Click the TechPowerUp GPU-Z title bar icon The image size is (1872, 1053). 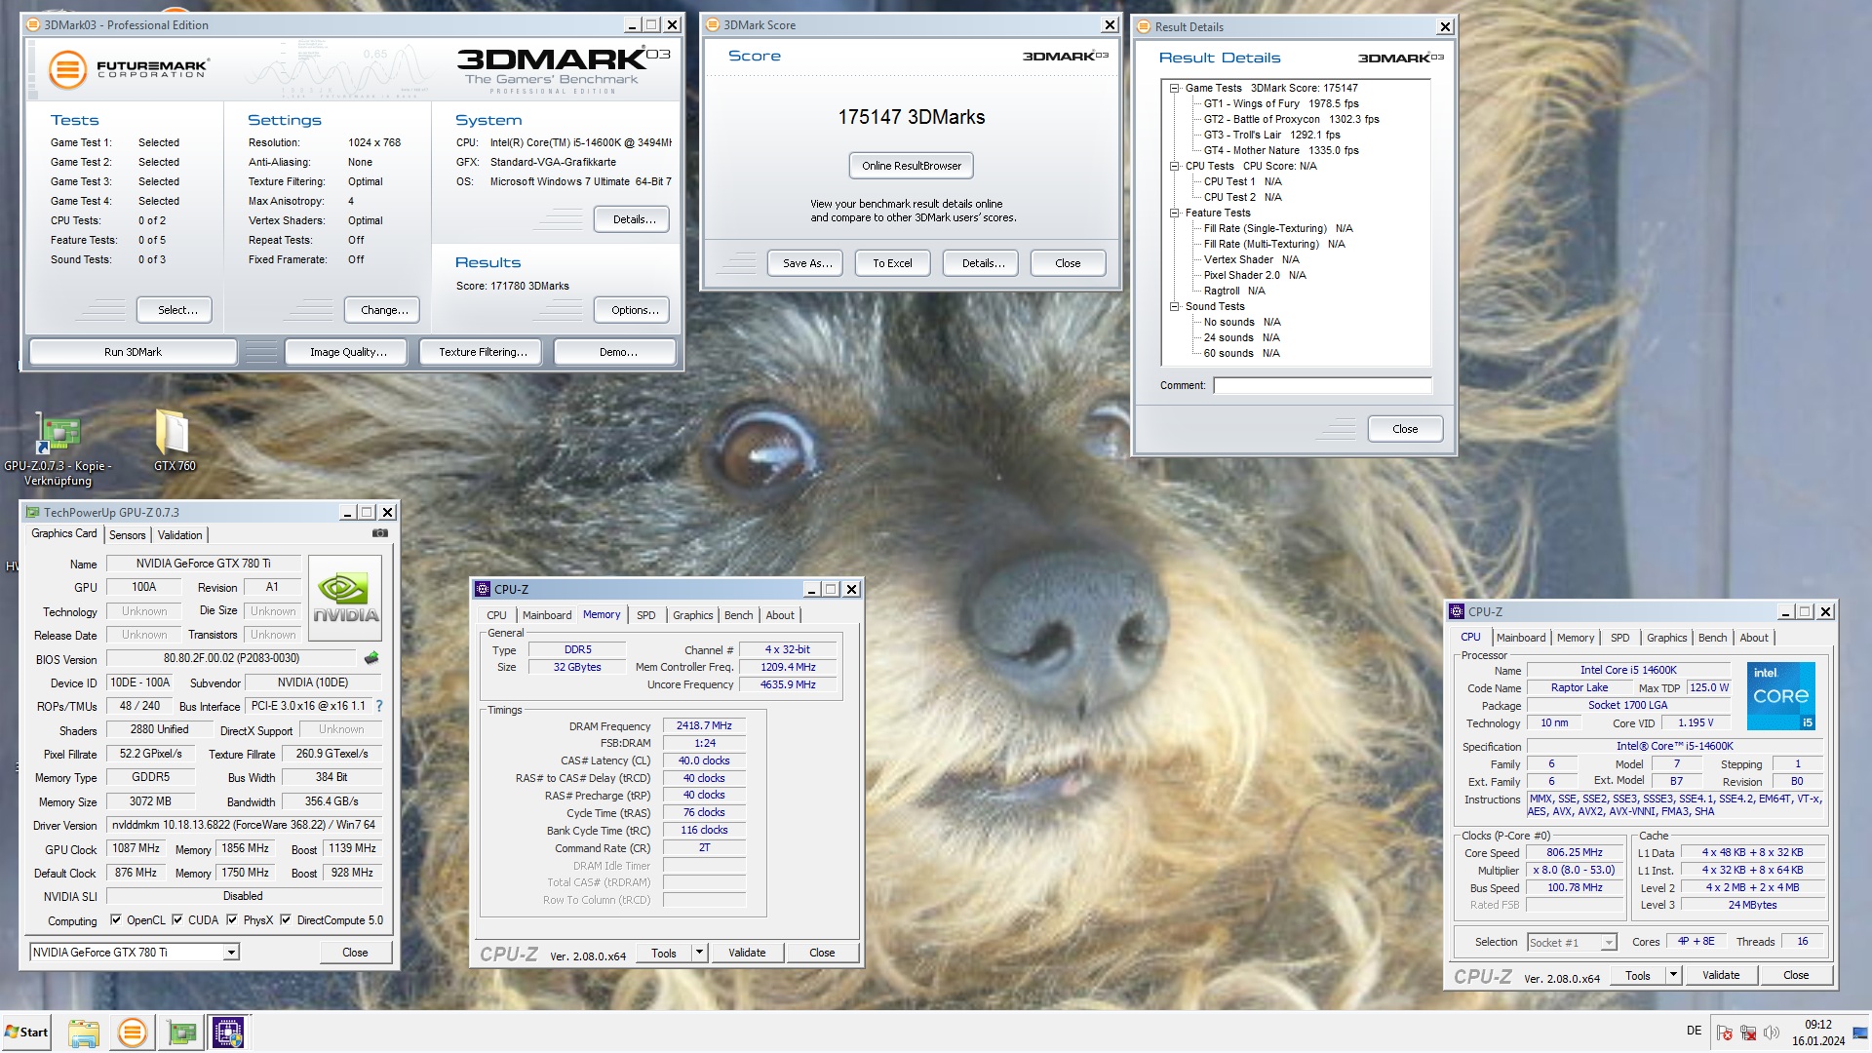pyautogui.click(x=33, y=512)
